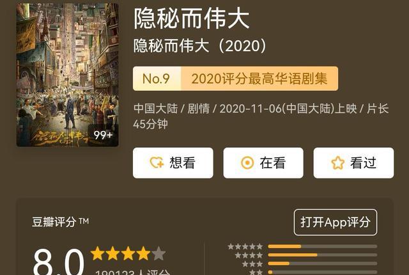Viewport: 409px width, 275px height.
Task: Open the 隐秘而伟大 poster thumbnail
Action: pos(67,75)
